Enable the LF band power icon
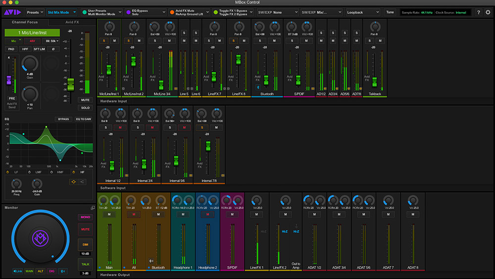This screenshot has height=279, width=495. tap(8, 172)
